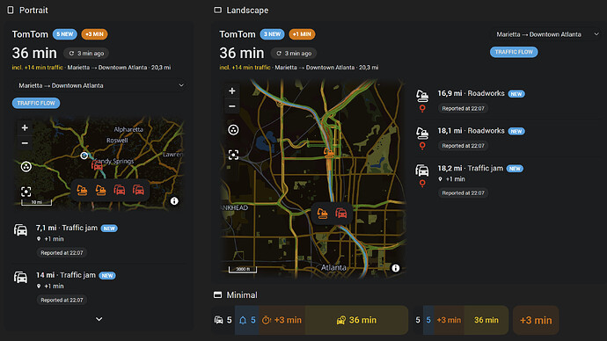Click the Alpharetta label on Portrait map

pyautogui.click(x=128, y=129)
